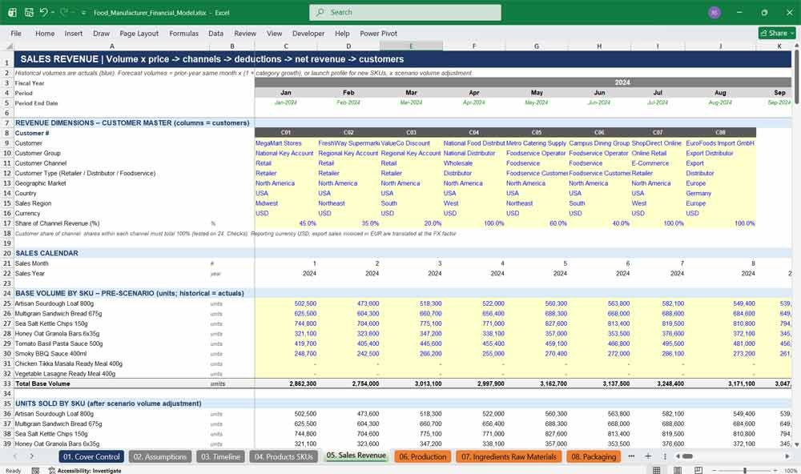Open Customize Quick Access Toolbar dropdown
801x474 pixels.
[x=83, y=12]
